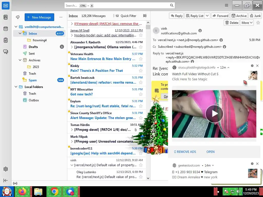Click OPEN in the ad notification
Image resolution: width=263 pixels, height=197 pixels.
point(210,152)
